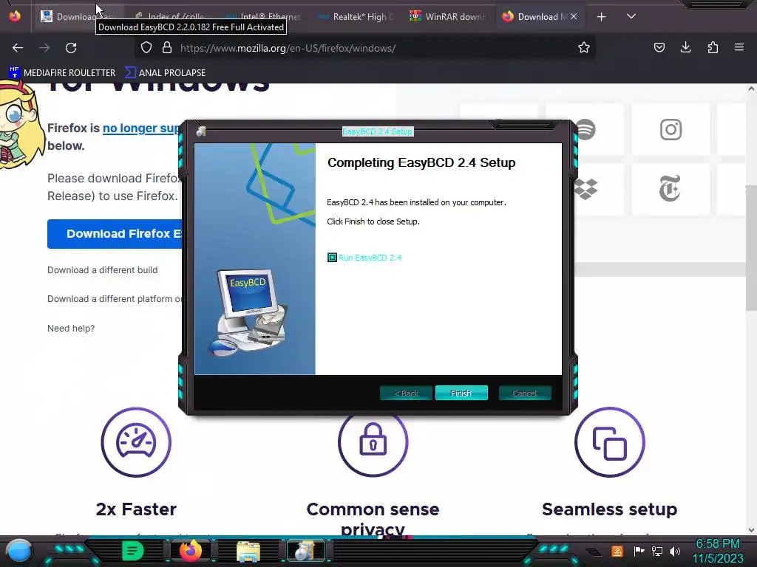This screenshot has width=757, height=567.
Task: Click the Back button in EasyBCD Setup
Action: coord(406,393)
